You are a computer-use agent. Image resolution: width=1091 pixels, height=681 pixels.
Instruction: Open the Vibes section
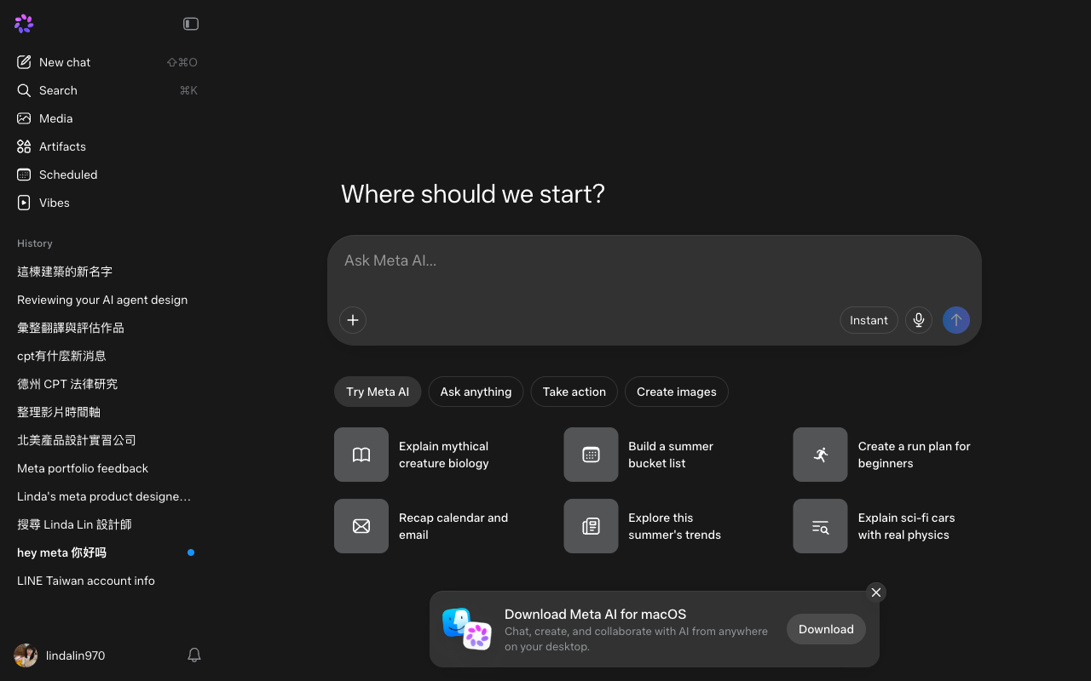click(x=107, y=203)
